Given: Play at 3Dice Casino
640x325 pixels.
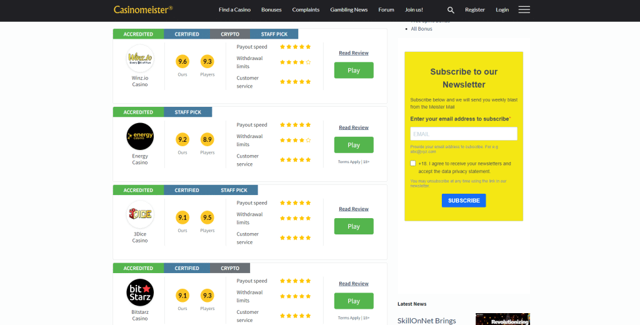Looking at the screenshot, I should pos(354,226).
